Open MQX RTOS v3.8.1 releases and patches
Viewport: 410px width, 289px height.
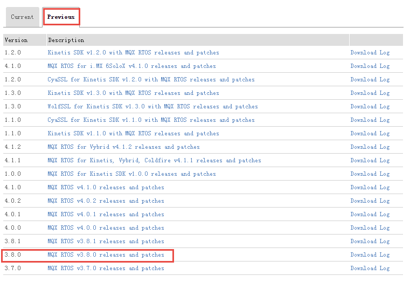point(106,242)
